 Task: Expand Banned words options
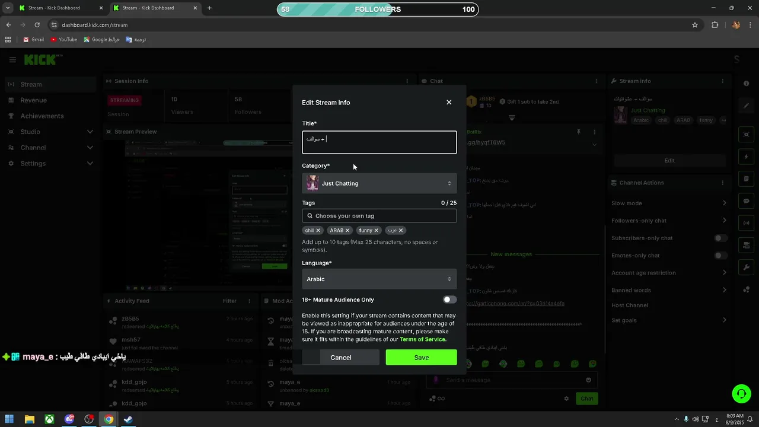click(x=725, y=291)
